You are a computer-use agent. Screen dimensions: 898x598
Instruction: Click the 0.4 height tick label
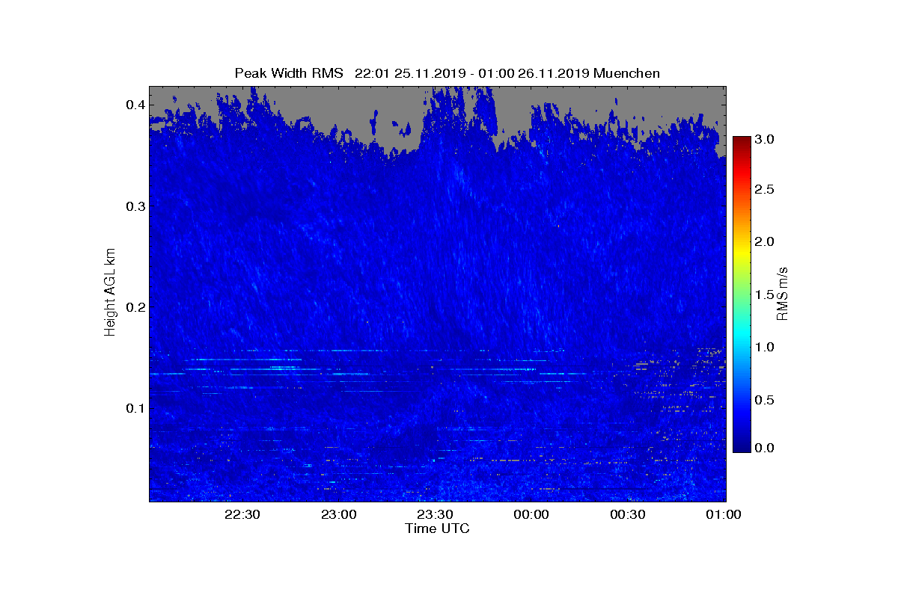(x=135, y=105)
